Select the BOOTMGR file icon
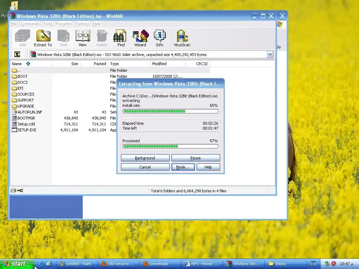 [x=14, y=118]
